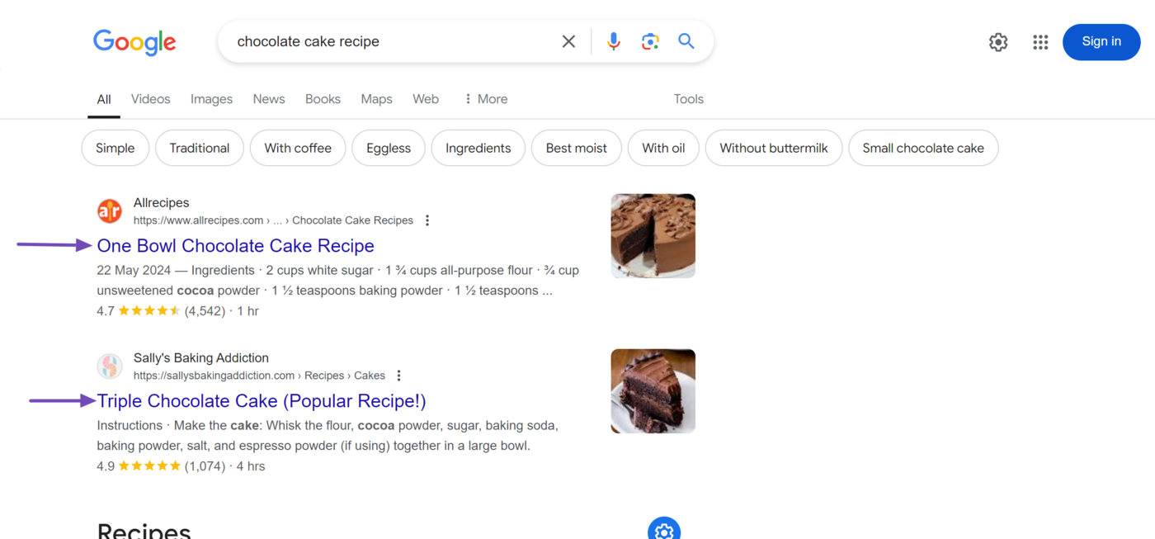
Task: Switch to the Videos tab
Action: [x=150, y=99]
